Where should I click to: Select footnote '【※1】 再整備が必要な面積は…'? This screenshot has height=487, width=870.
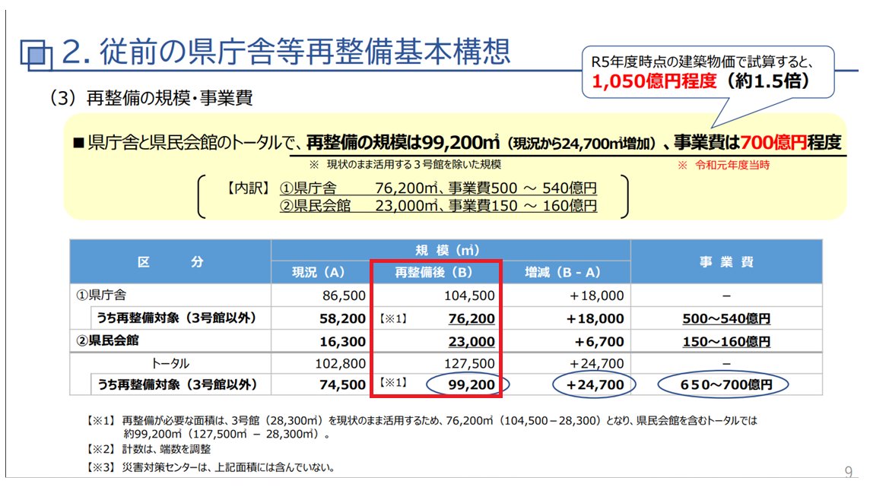pyautogui.click(x=422, y=427)
